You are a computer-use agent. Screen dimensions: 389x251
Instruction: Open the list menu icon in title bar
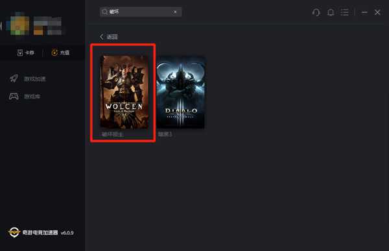[x=344, y=12]
